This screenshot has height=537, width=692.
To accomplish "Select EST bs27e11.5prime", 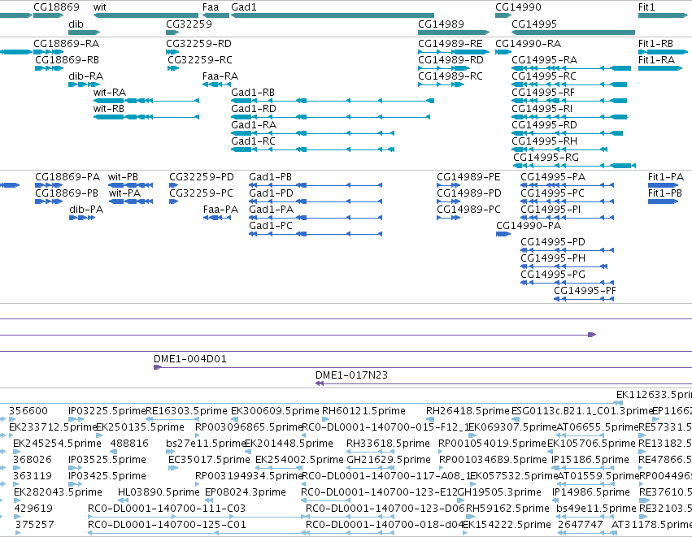I will click(x=170, y=452).
